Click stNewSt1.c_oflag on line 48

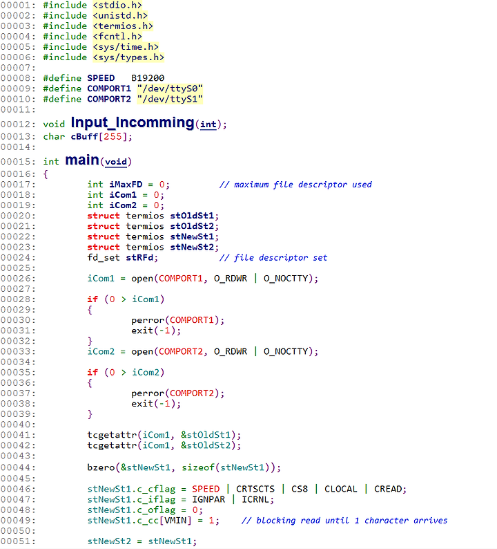coord(131,510)
